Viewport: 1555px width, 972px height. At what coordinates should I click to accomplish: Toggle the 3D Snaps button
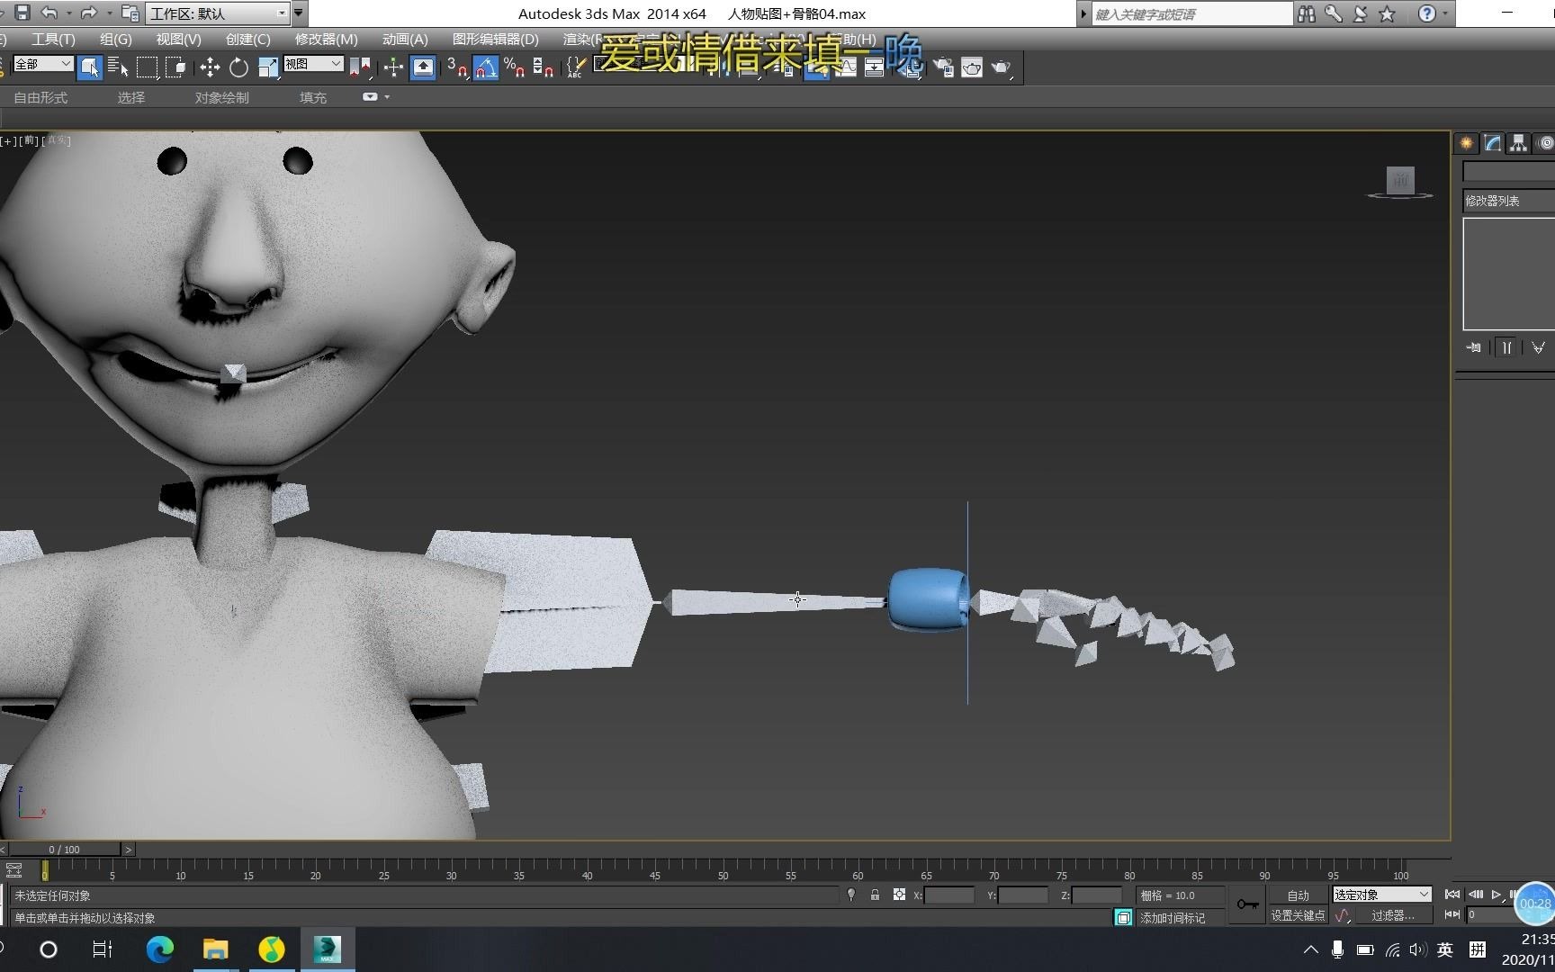point(457,67)
